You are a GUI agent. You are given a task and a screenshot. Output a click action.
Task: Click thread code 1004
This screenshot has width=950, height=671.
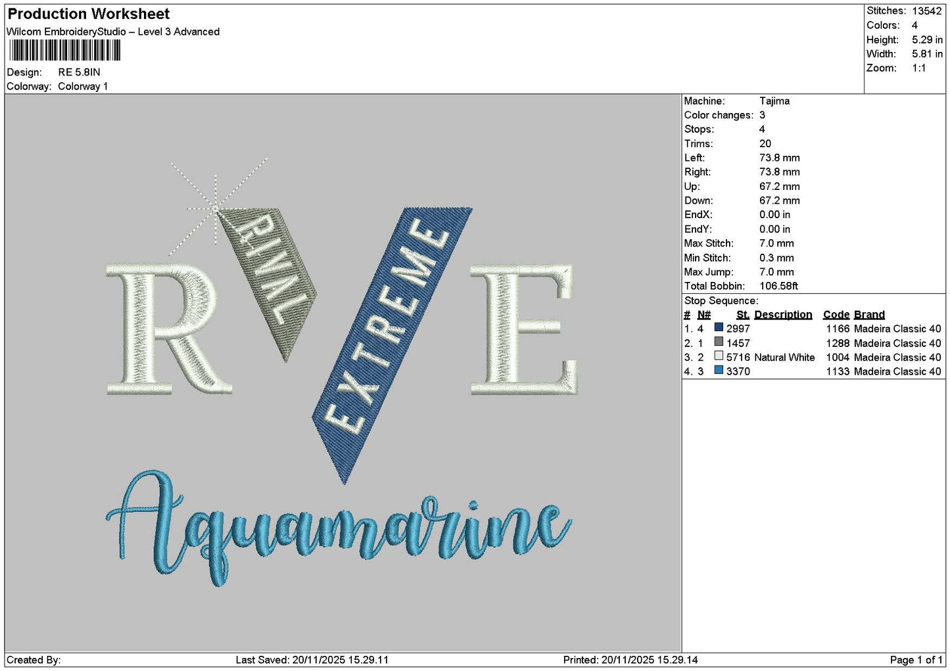(x=838, y=357)
